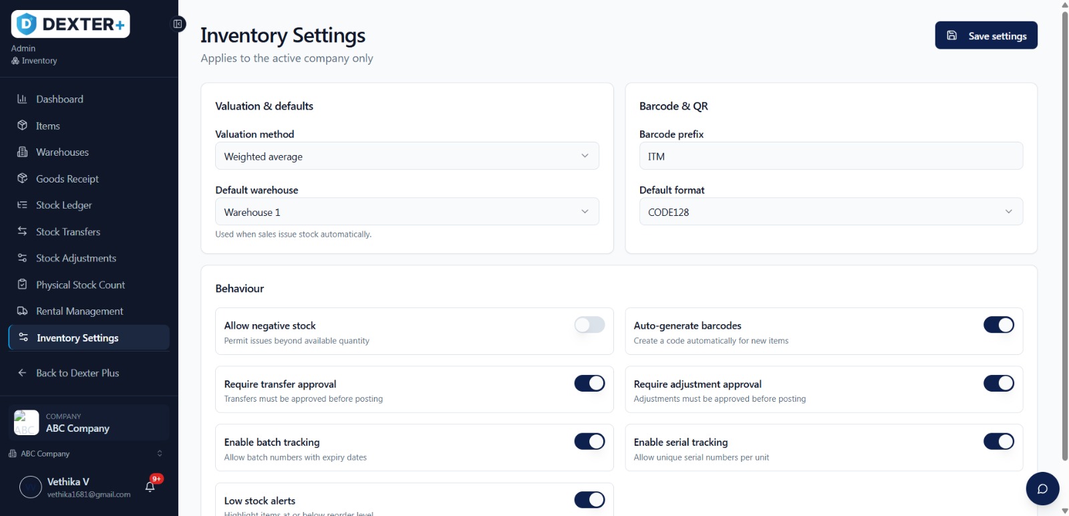Viewport: 1069px width, 516px height.
Task: Select Inventory Settings menu item
Action: coord(89,338)
